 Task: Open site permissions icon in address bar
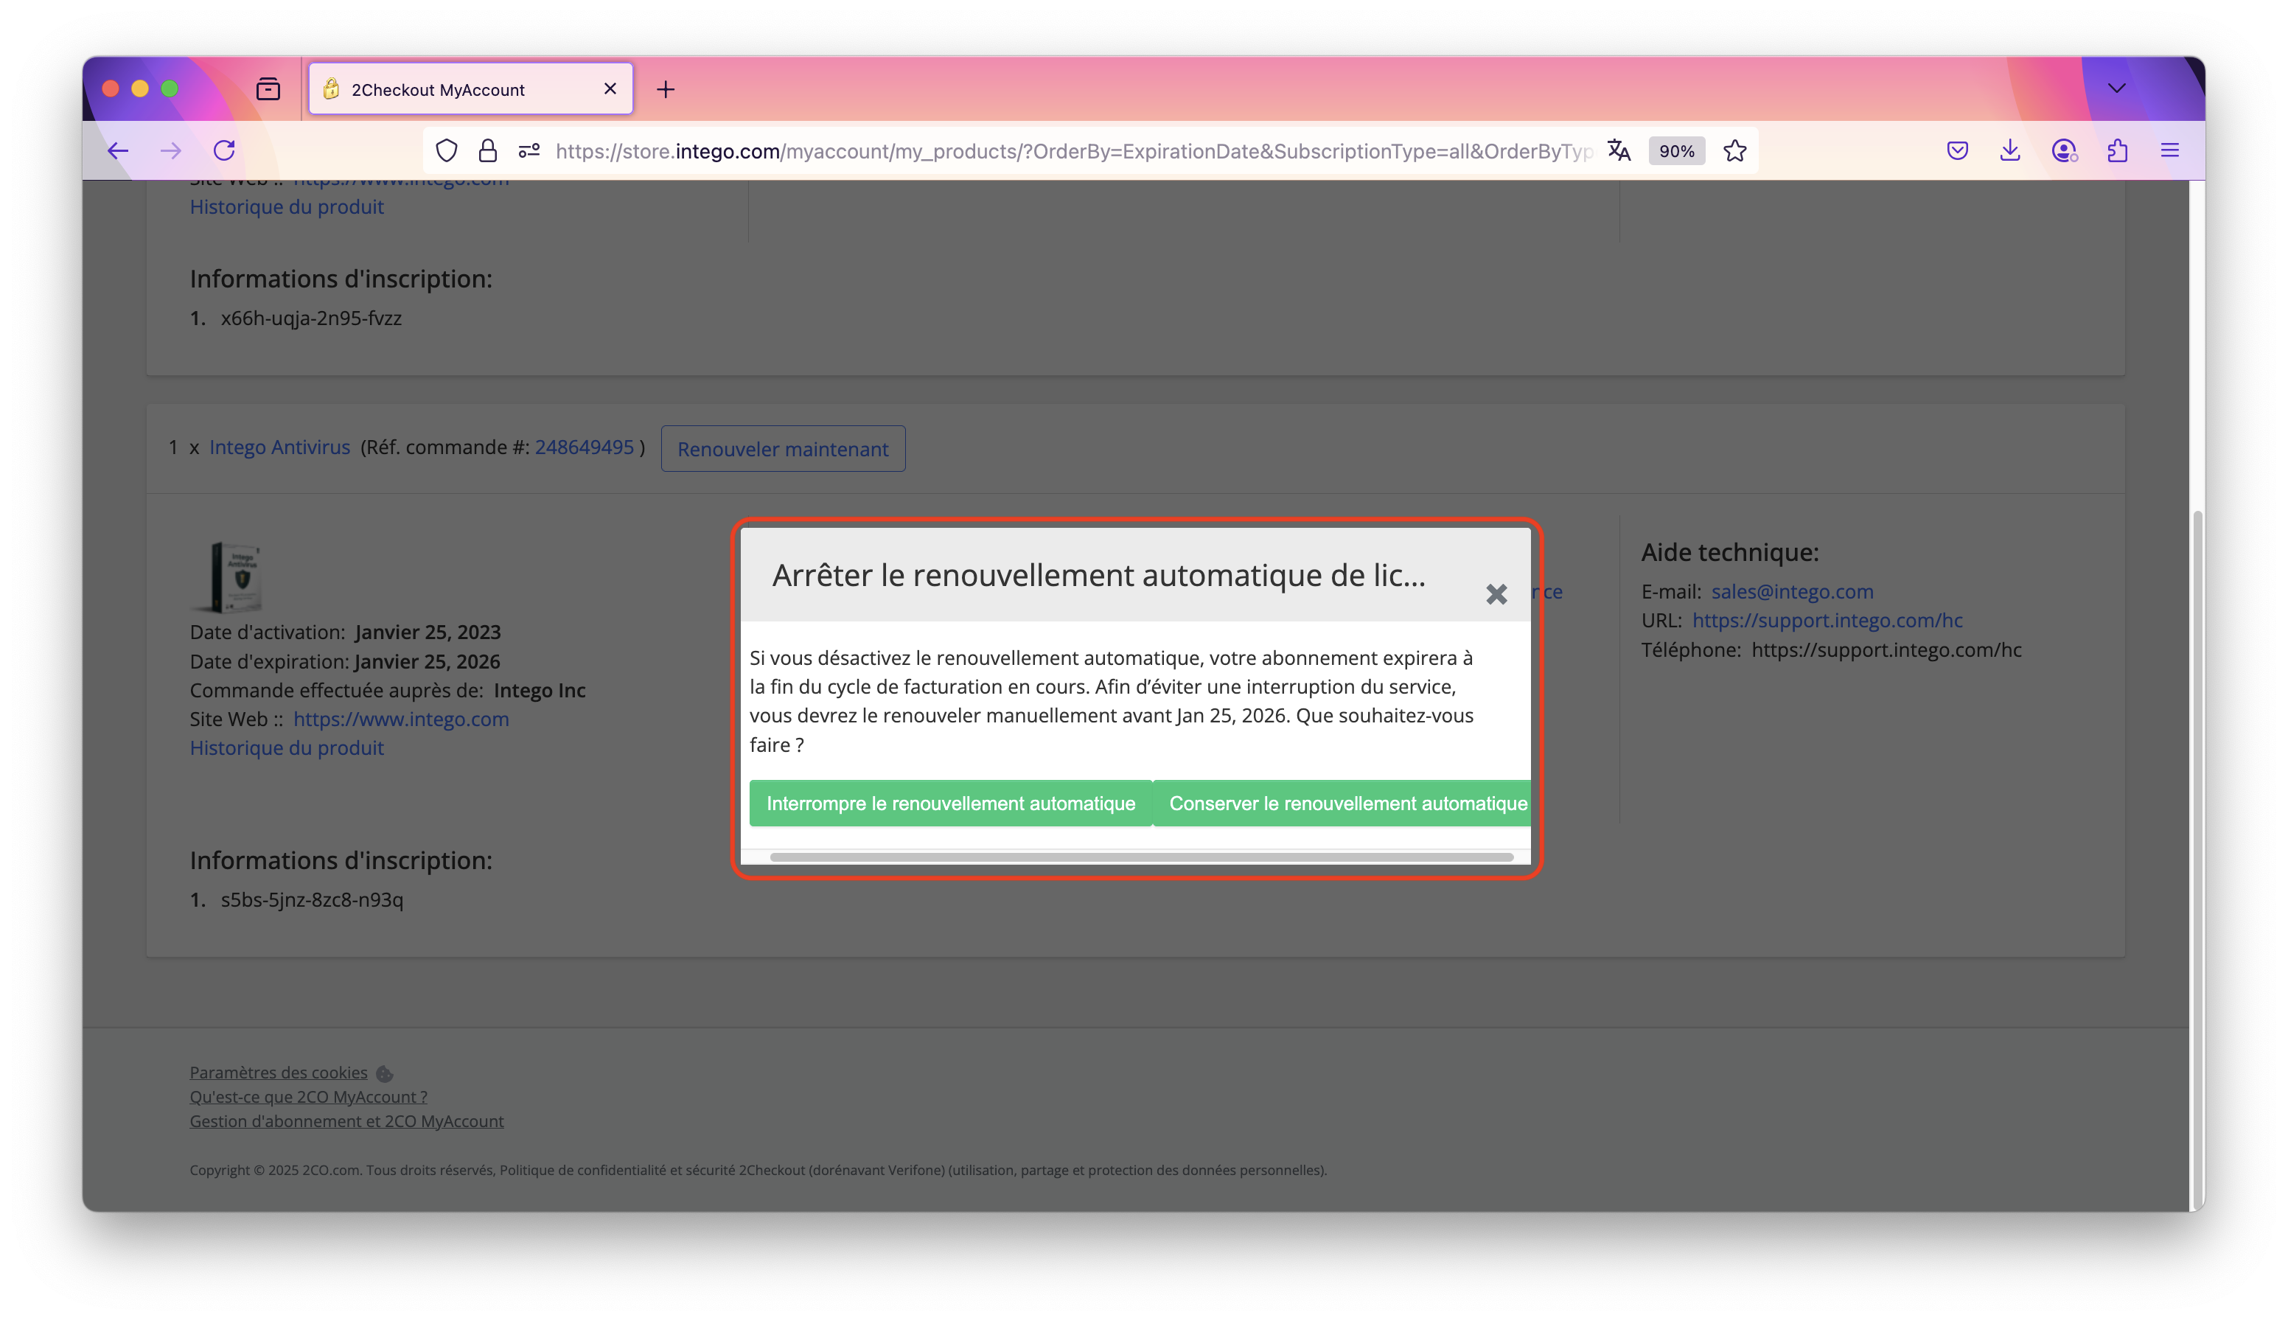[530, 150]
